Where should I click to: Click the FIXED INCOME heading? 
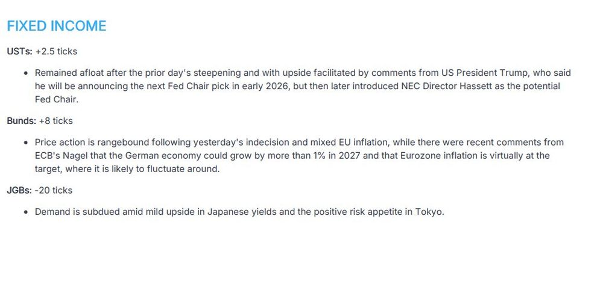point(57,26)
